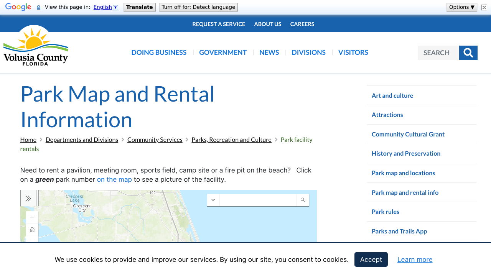This screenshot has height=276, width=491.
Task: Select Community Cultural Grant sidebar link
Action: point(408,134)
